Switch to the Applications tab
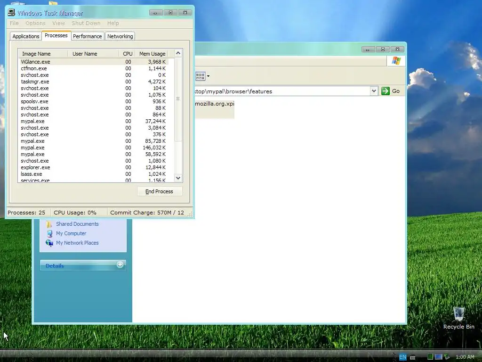This screenshot has height=362, width=482. (x=26, y=36)
